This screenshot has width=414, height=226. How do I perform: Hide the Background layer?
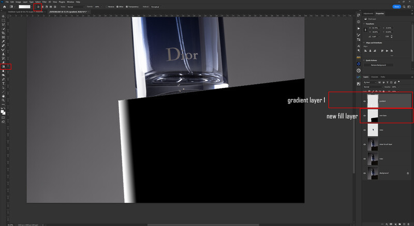point(365,173)
